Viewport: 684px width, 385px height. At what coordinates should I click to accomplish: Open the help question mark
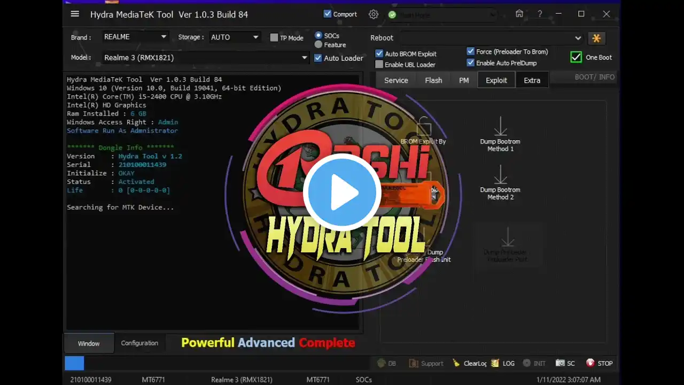(540, 14)
